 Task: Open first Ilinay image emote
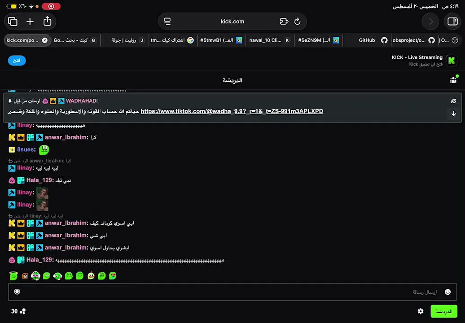(42, 192)
